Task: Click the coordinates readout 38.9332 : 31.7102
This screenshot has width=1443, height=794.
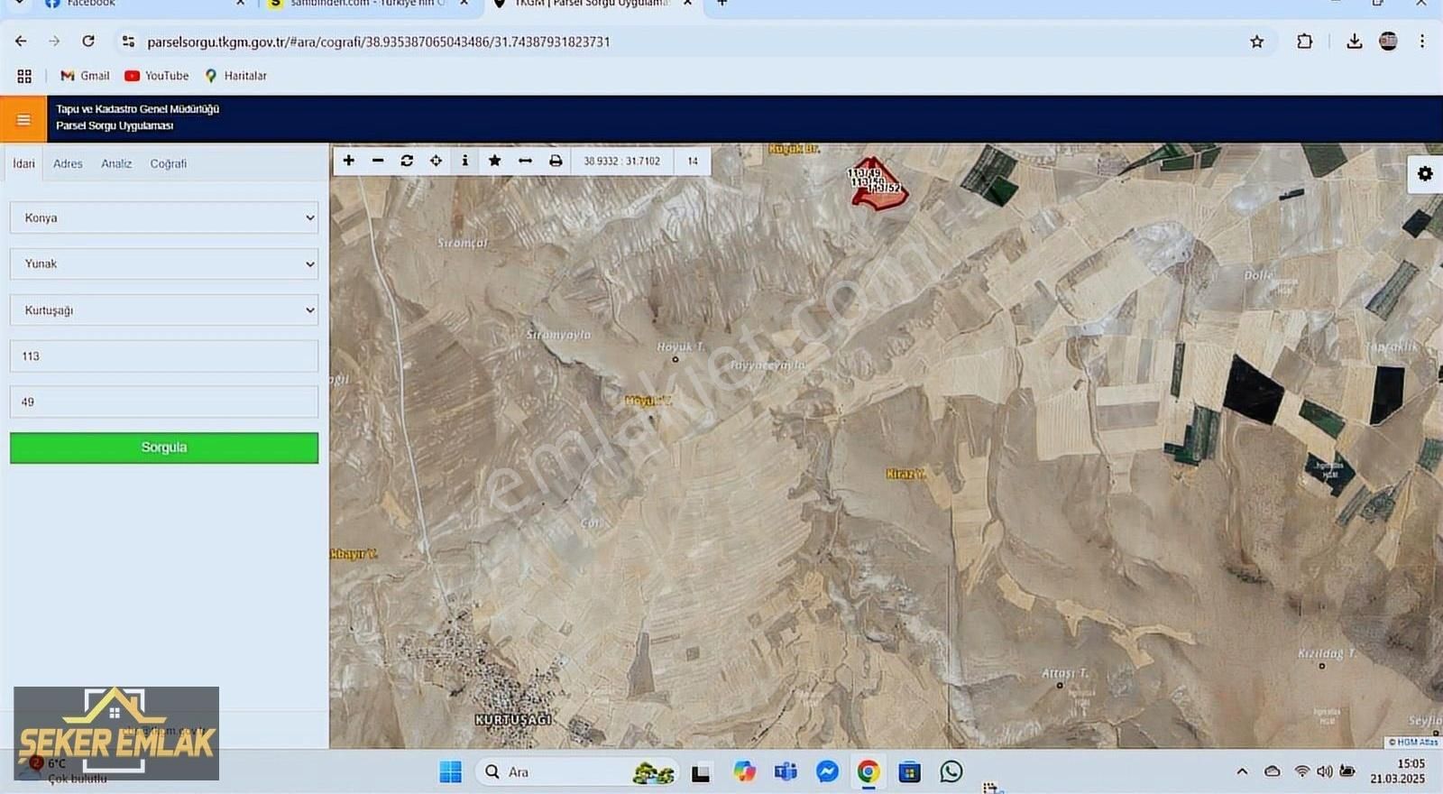Action: pos(621,161)
